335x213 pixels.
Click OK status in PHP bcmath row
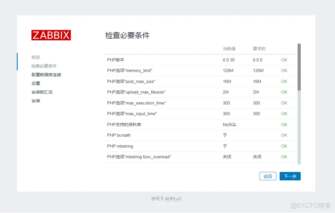(x=284, y=135)
